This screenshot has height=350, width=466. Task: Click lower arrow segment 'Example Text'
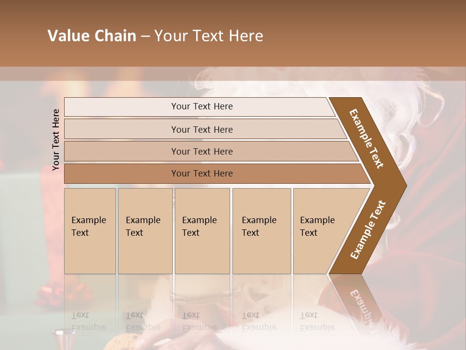pyautogui.click(x=368, y=230)
